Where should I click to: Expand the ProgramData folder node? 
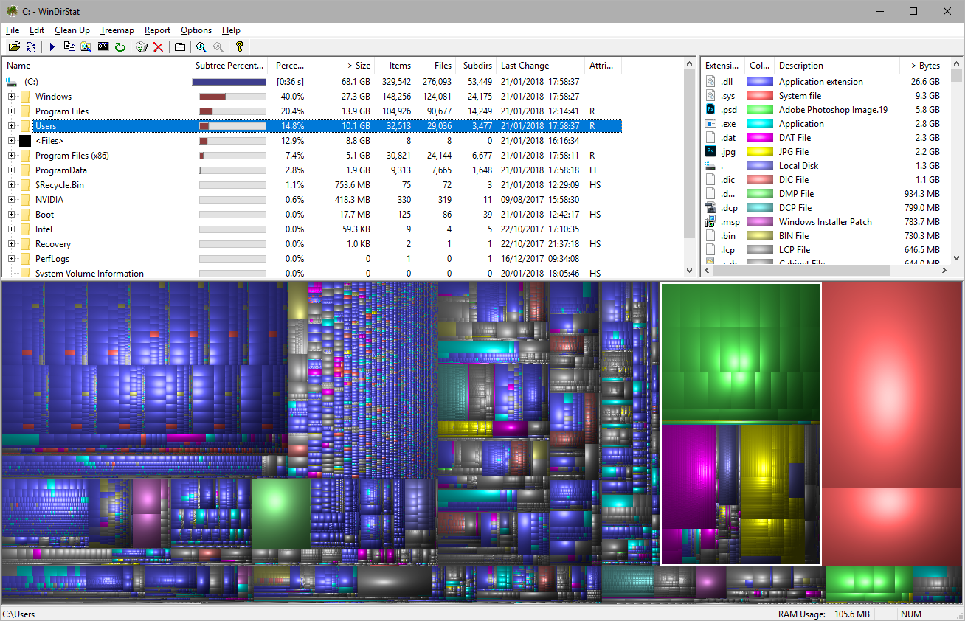point(11,170)
